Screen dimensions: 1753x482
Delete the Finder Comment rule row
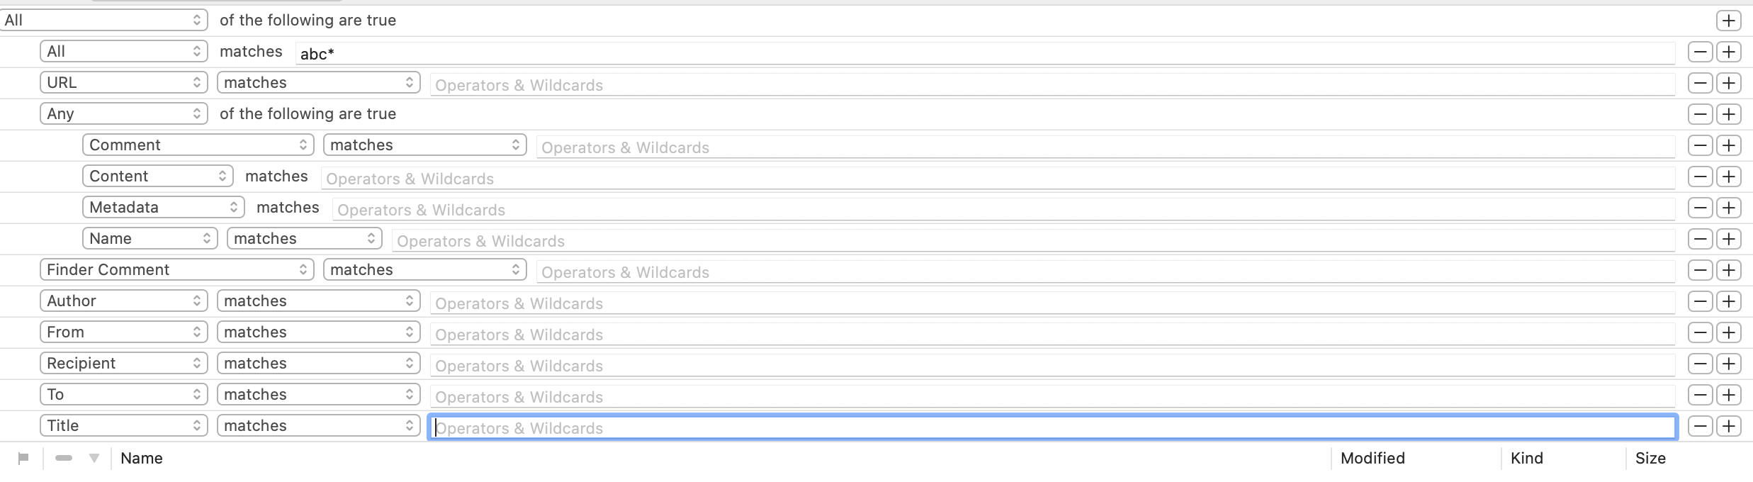1700,270
